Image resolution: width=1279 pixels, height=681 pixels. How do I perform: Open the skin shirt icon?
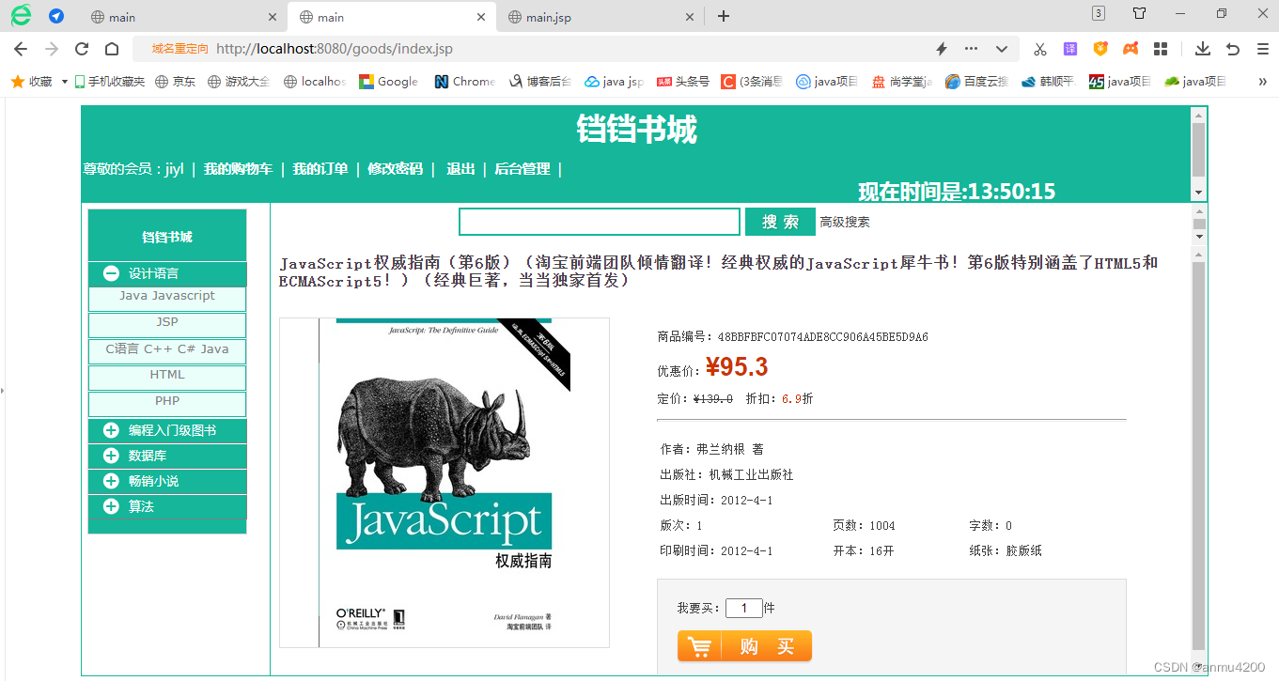(x=1139, y=13)
